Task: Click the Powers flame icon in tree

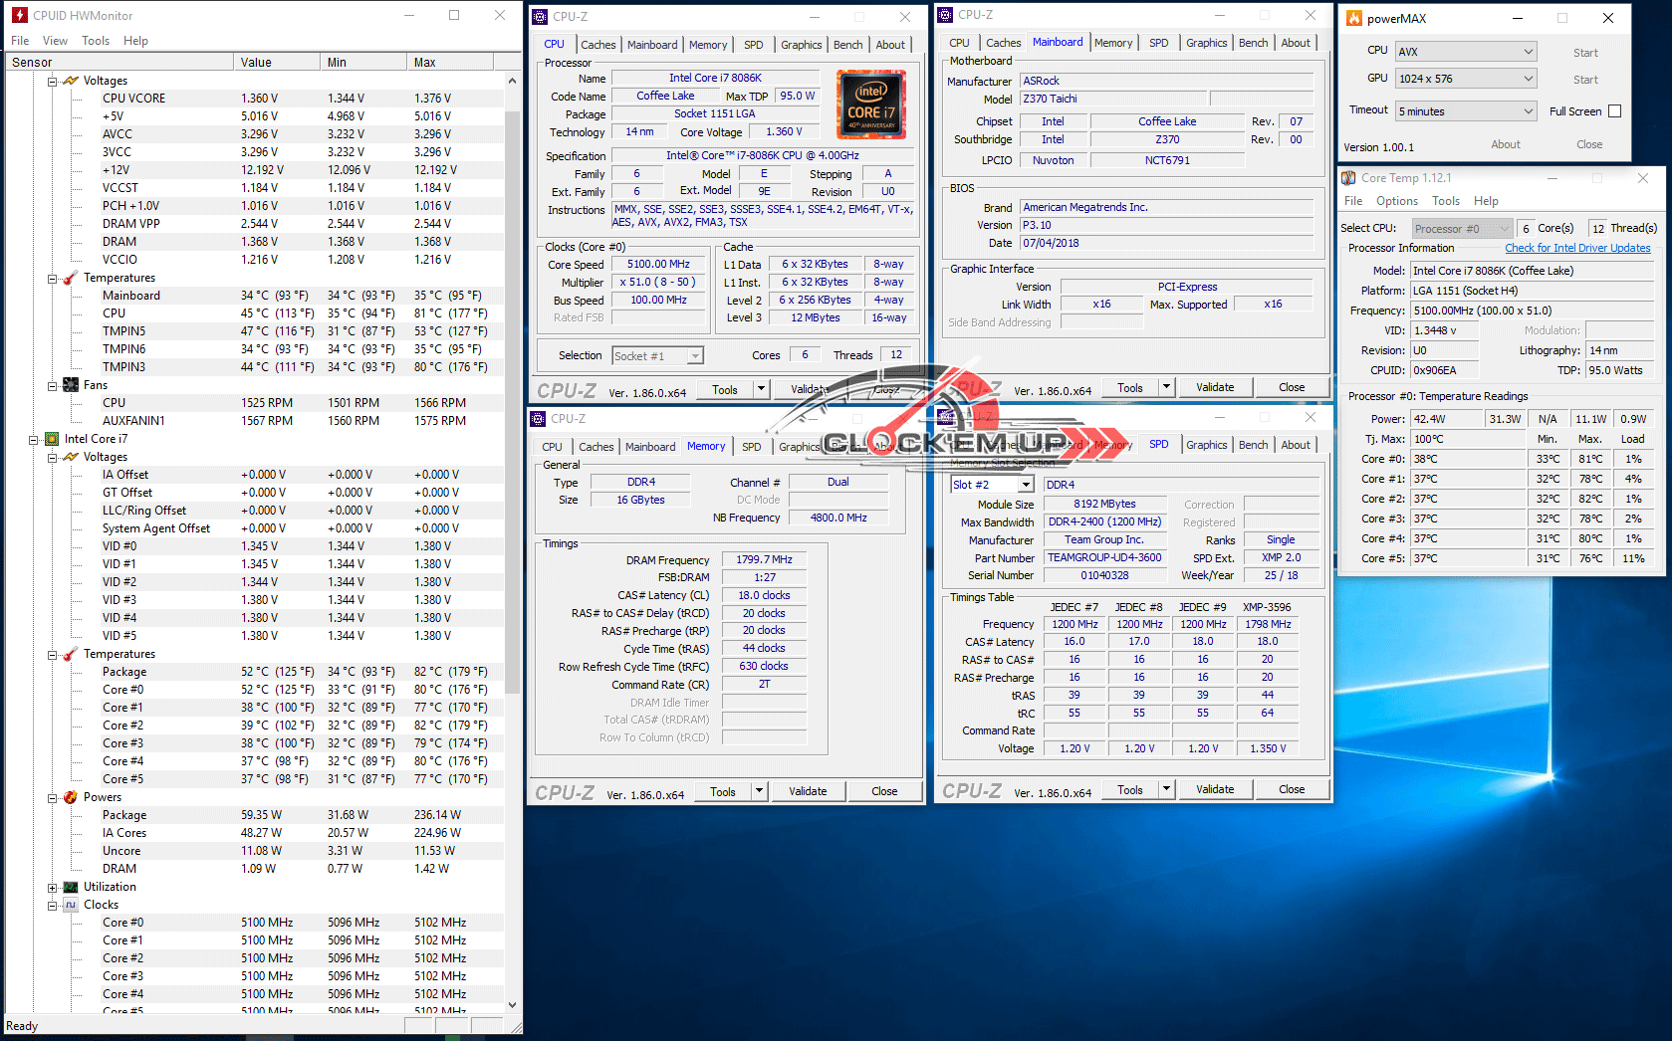Action: pos(71,797)
